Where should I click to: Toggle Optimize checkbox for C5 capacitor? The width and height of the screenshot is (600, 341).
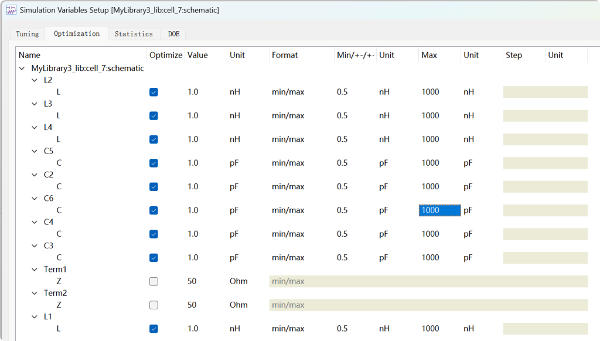tap(154, 163)
